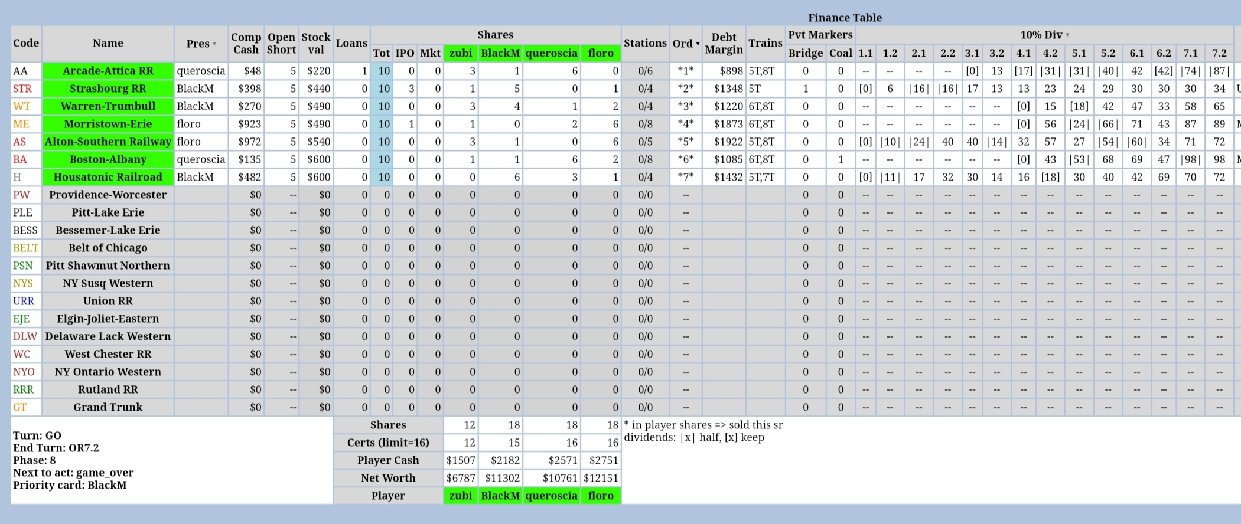Click floro in the bottom Player row
The image size is (1241, 524).
point(601,496)
